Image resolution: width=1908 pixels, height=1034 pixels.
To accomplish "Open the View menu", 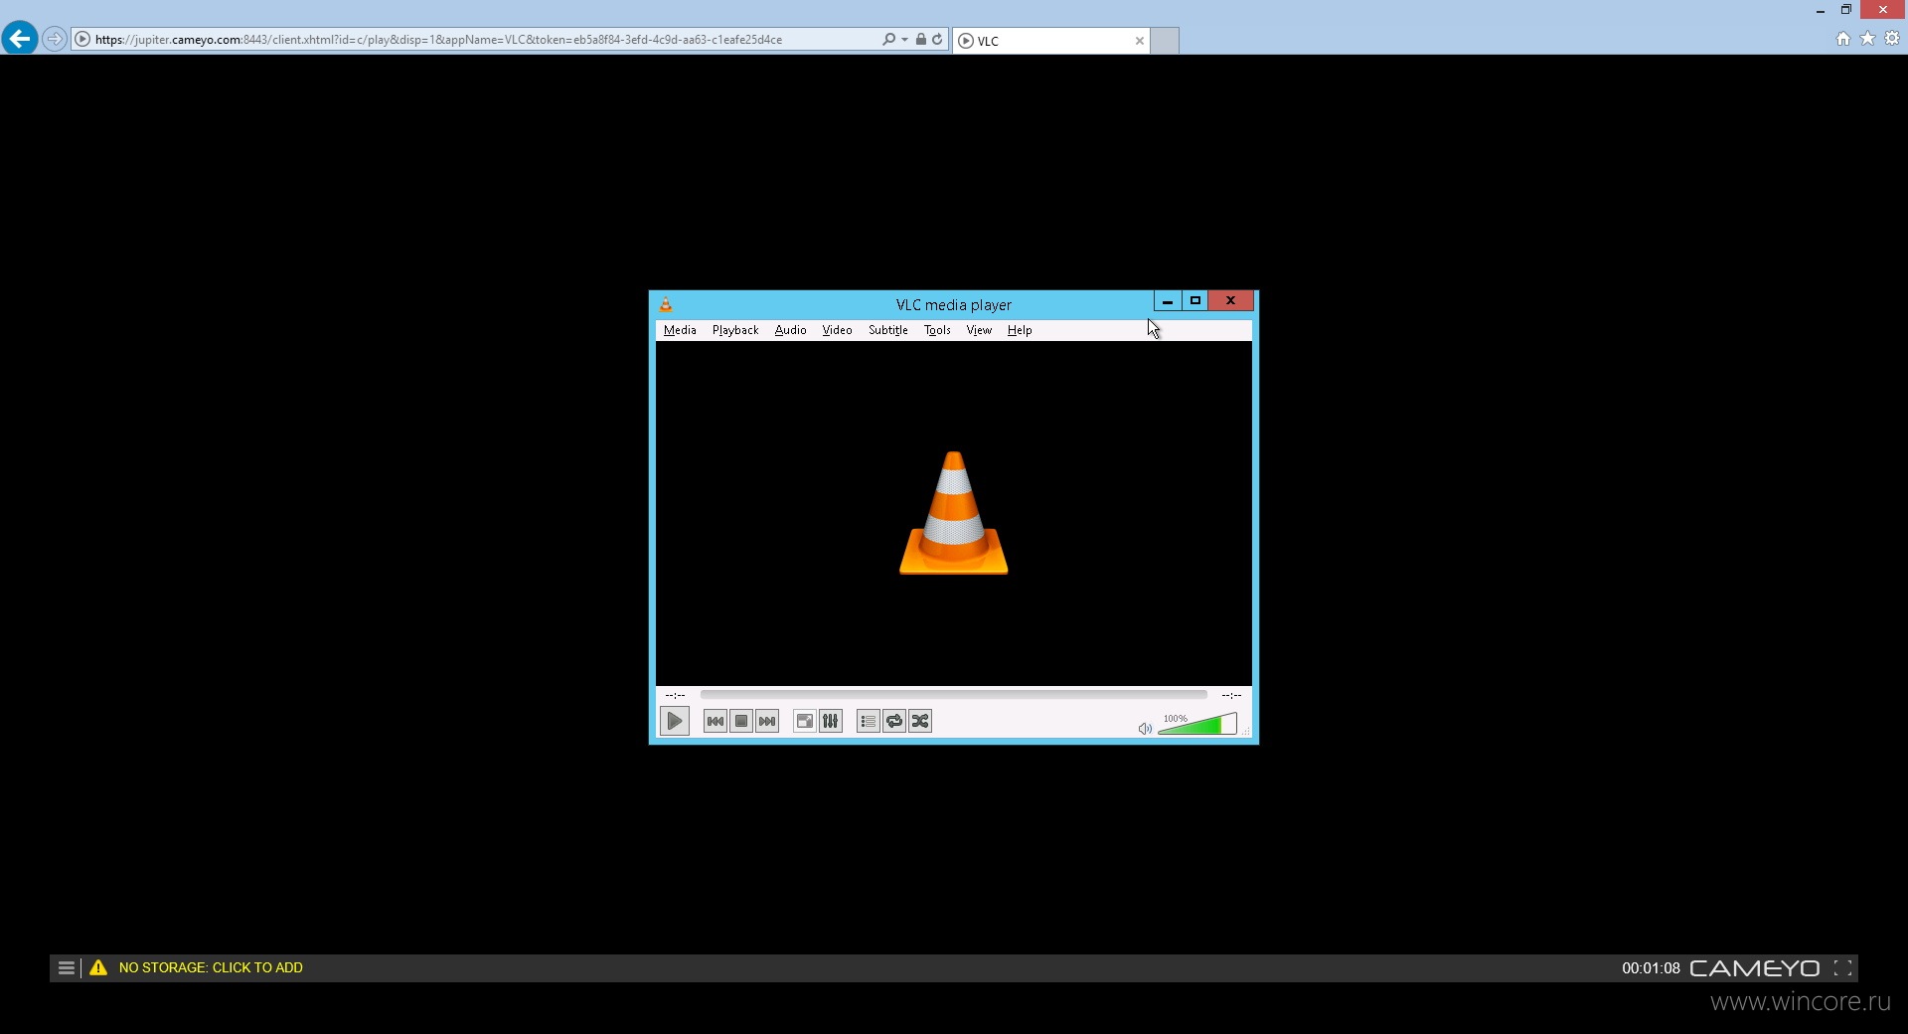I will [979, 330].
